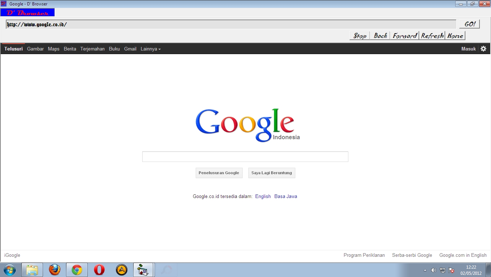
Task: Click the GO! button
Action: [x=469, y=24]
